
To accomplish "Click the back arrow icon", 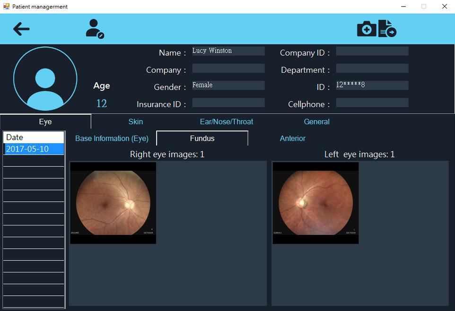I will (x=21, y=29).
